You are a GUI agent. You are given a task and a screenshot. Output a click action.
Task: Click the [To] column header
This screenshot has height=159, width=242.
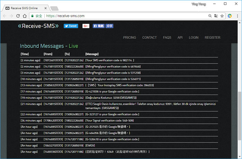pyautogui.click(x=67, y=54)
